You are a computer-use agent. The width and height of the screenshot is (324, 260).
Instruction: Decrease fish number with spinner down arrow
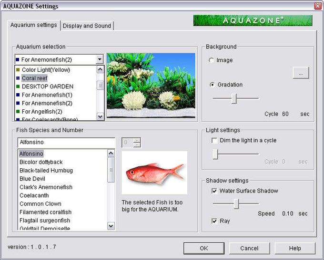pyautogui.click(x=137, y=145)
